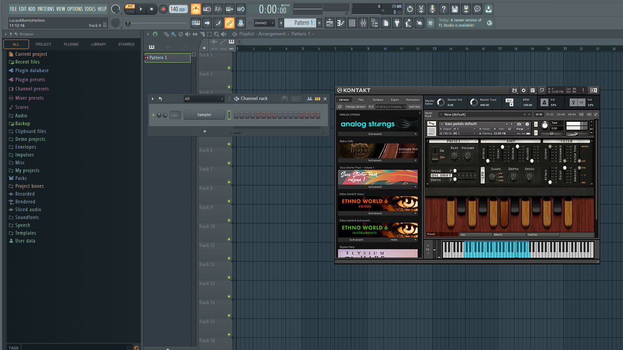Switch the PAT/SONG mode toggle
This screenshot has height=350, width=623.
point(130,9)
